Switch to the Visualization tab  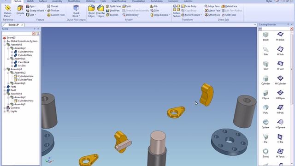138,1
